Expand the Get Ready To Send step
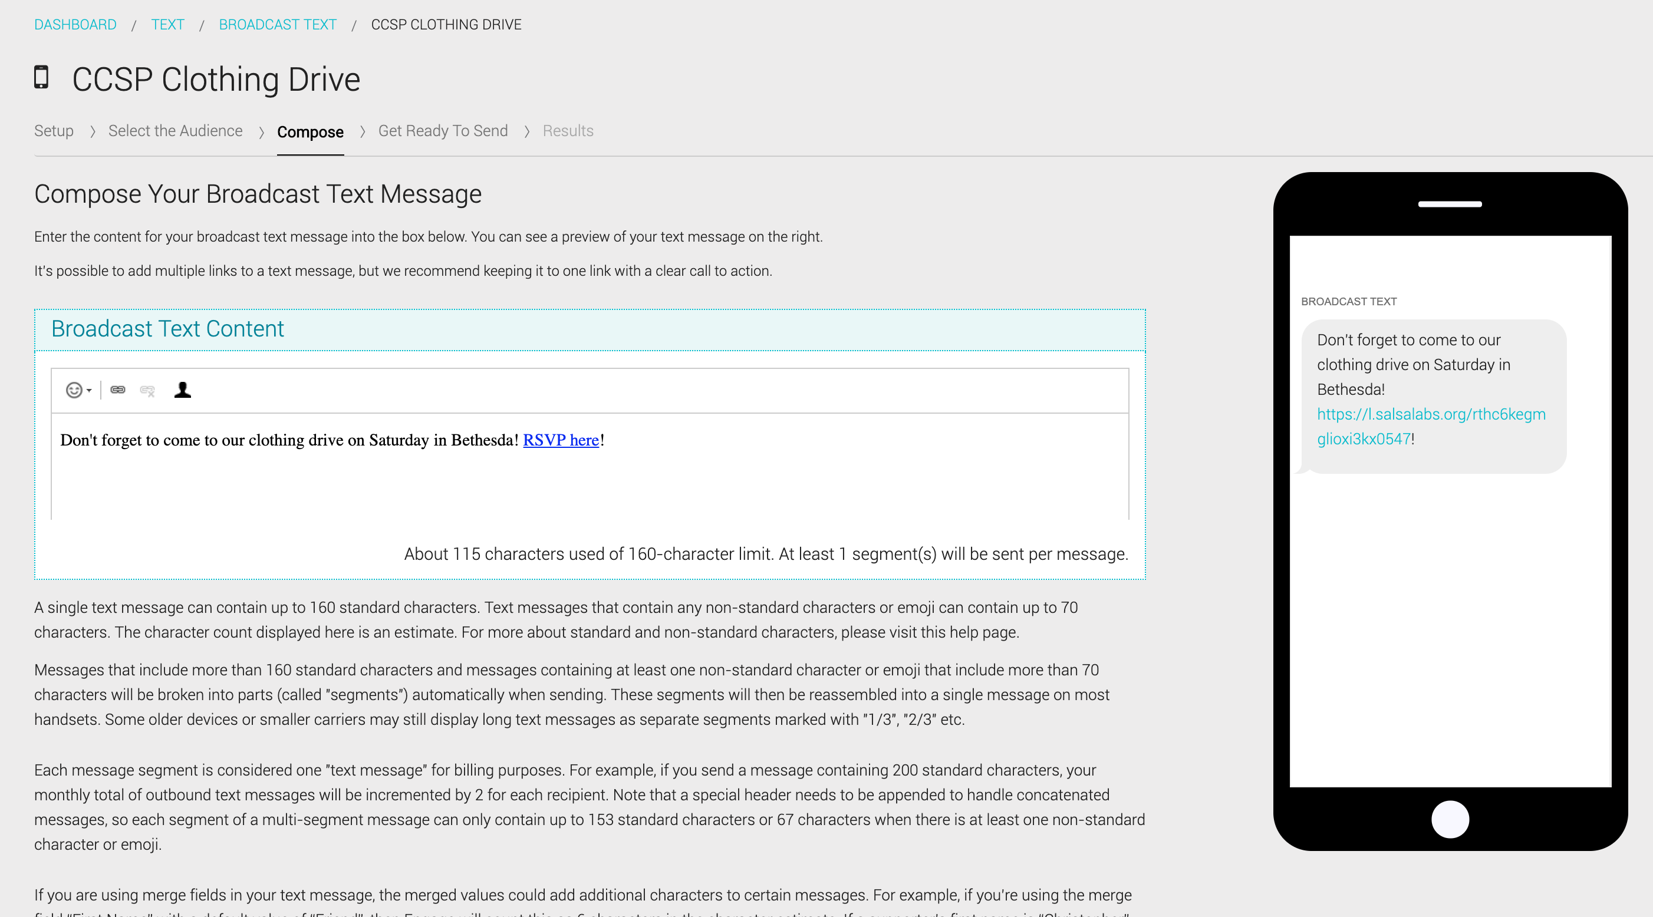The height and width of the screenshot is (917, 1653). click(442, 131)
